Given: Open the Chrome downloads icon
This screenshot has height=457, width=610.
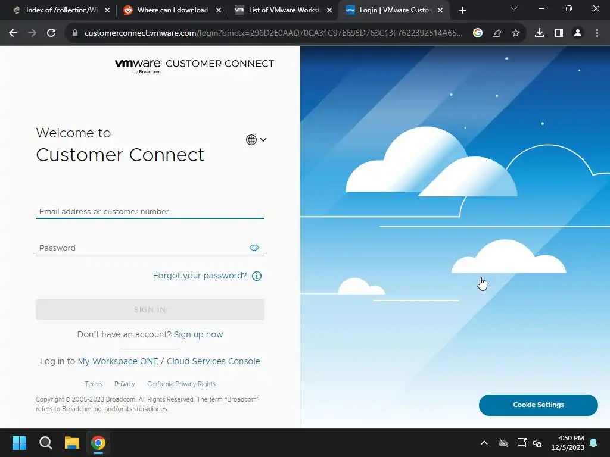Looking at the screenshot, I should [540, 33].
